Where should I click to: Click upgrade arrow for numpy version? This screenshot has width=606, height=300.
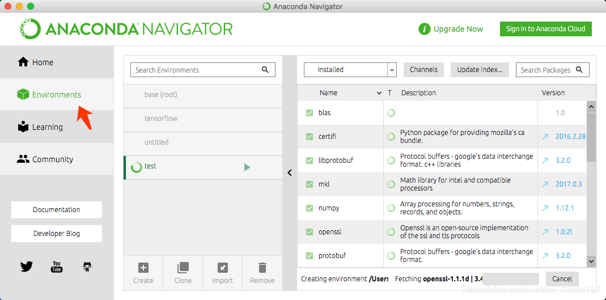point(545,208)
